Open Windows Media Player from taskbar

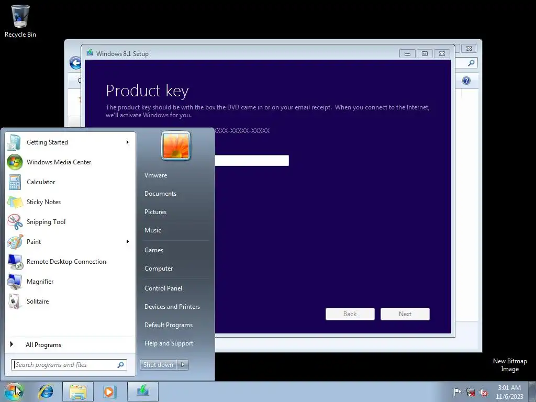(110, 392)
